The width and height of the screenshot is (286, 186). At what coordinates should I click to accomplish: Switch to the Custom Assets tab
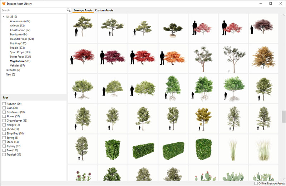[x=104, y=10]
